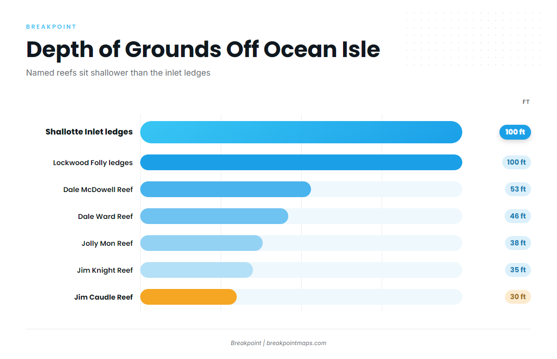Screen dimensions: 557x359
Task: Click the BREAKPOINT brand header text
Action: coord(51,27)
